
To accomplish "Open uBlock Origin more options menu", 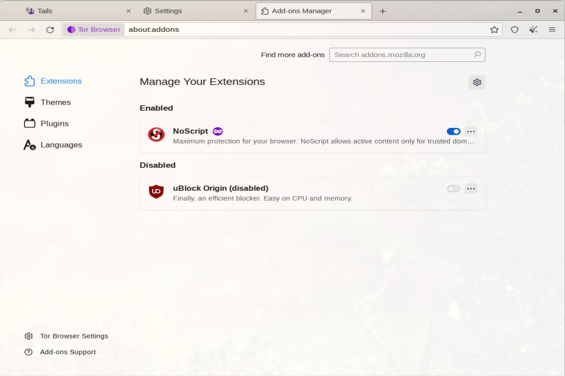I will click(471, 189).
